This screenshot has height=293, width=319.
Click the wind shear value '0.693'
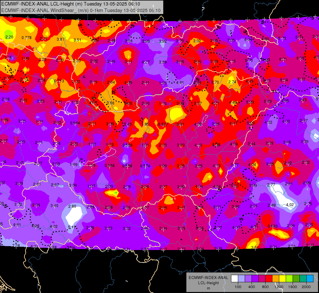click(x=273, y=226)
